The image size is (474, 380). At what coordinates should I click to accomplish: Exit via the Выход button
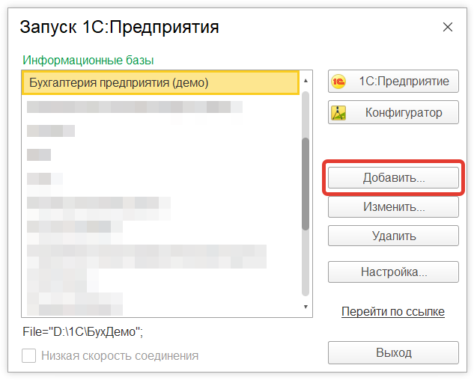pyautogui.click(x=393, y=352)
